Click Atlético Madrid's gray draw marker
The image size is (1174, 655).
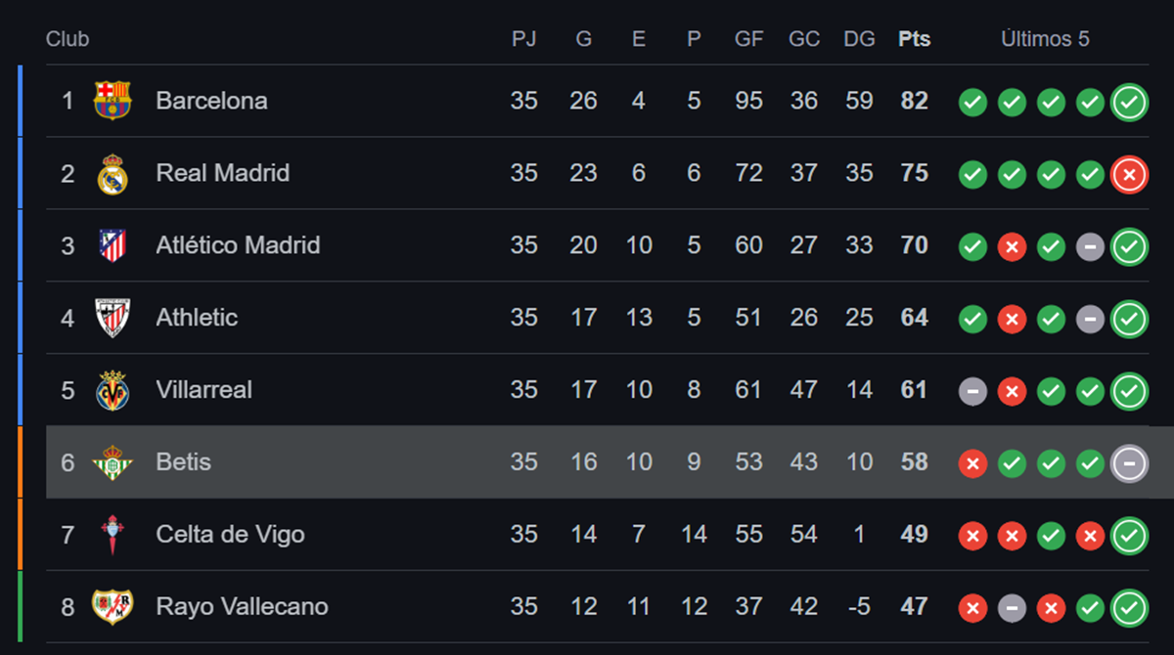(x=1090, y=246)
